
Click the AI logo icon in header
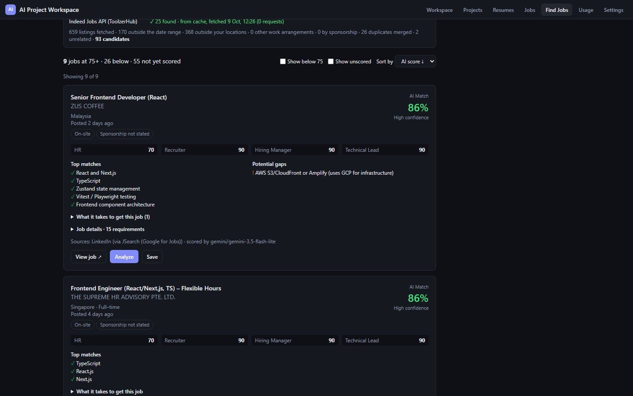coord(11,10)
